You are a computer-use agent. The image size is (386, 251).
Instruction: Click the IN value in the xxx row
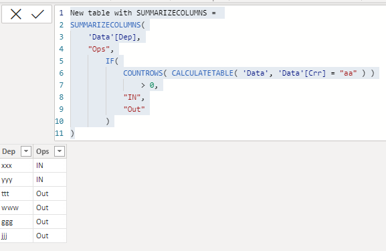point(50,165)
